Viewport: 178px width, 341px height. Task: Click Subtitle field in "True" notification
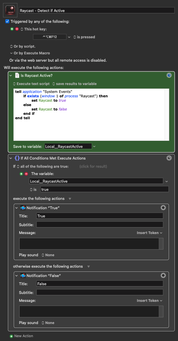coord(100,224)
